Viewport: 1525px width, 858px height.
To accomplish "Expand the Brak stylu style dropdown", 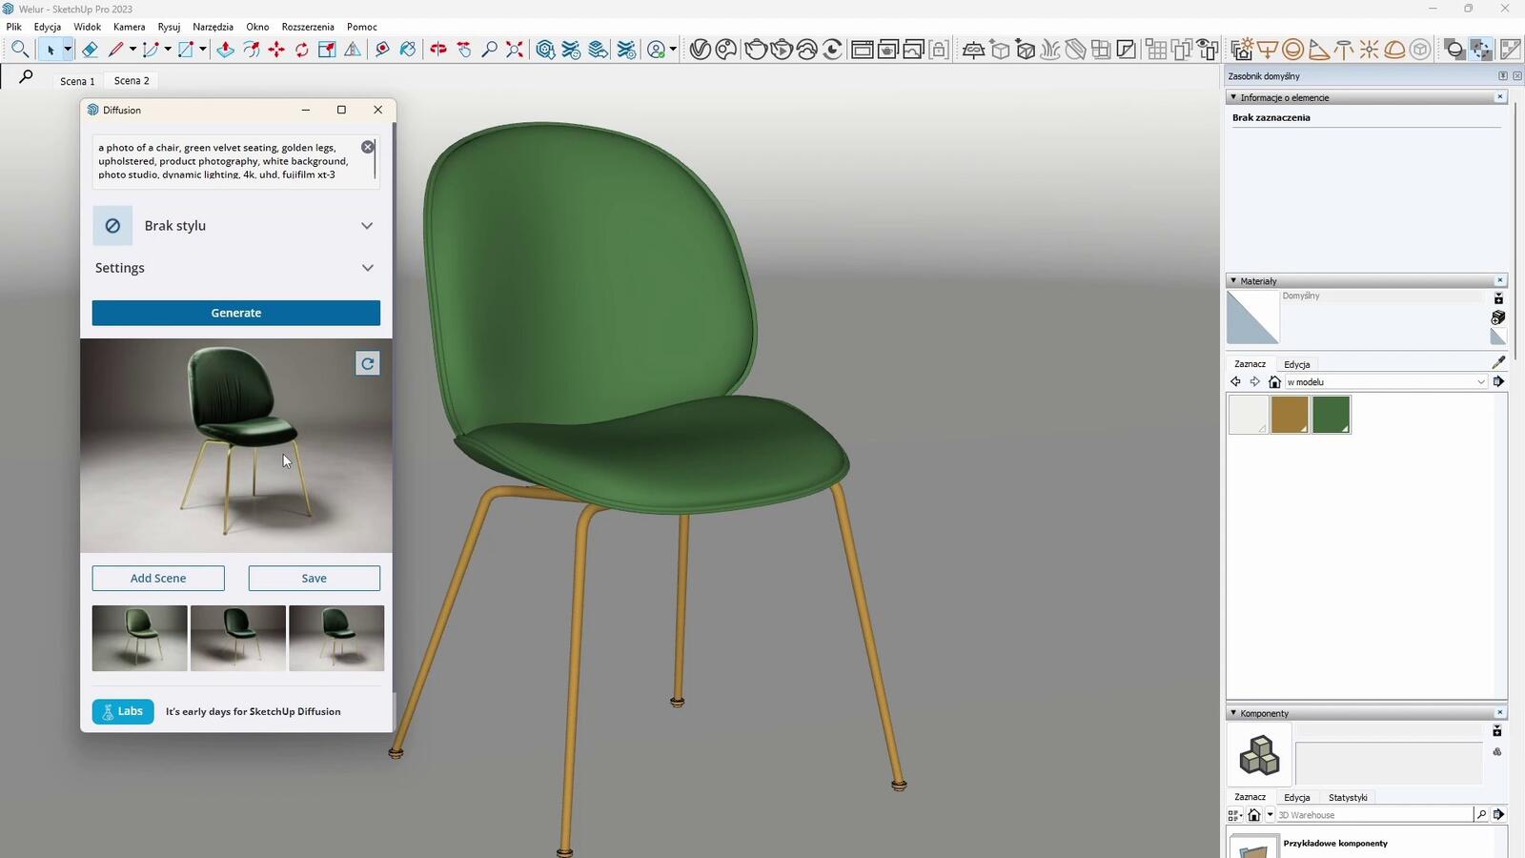I will coord(367,226).
